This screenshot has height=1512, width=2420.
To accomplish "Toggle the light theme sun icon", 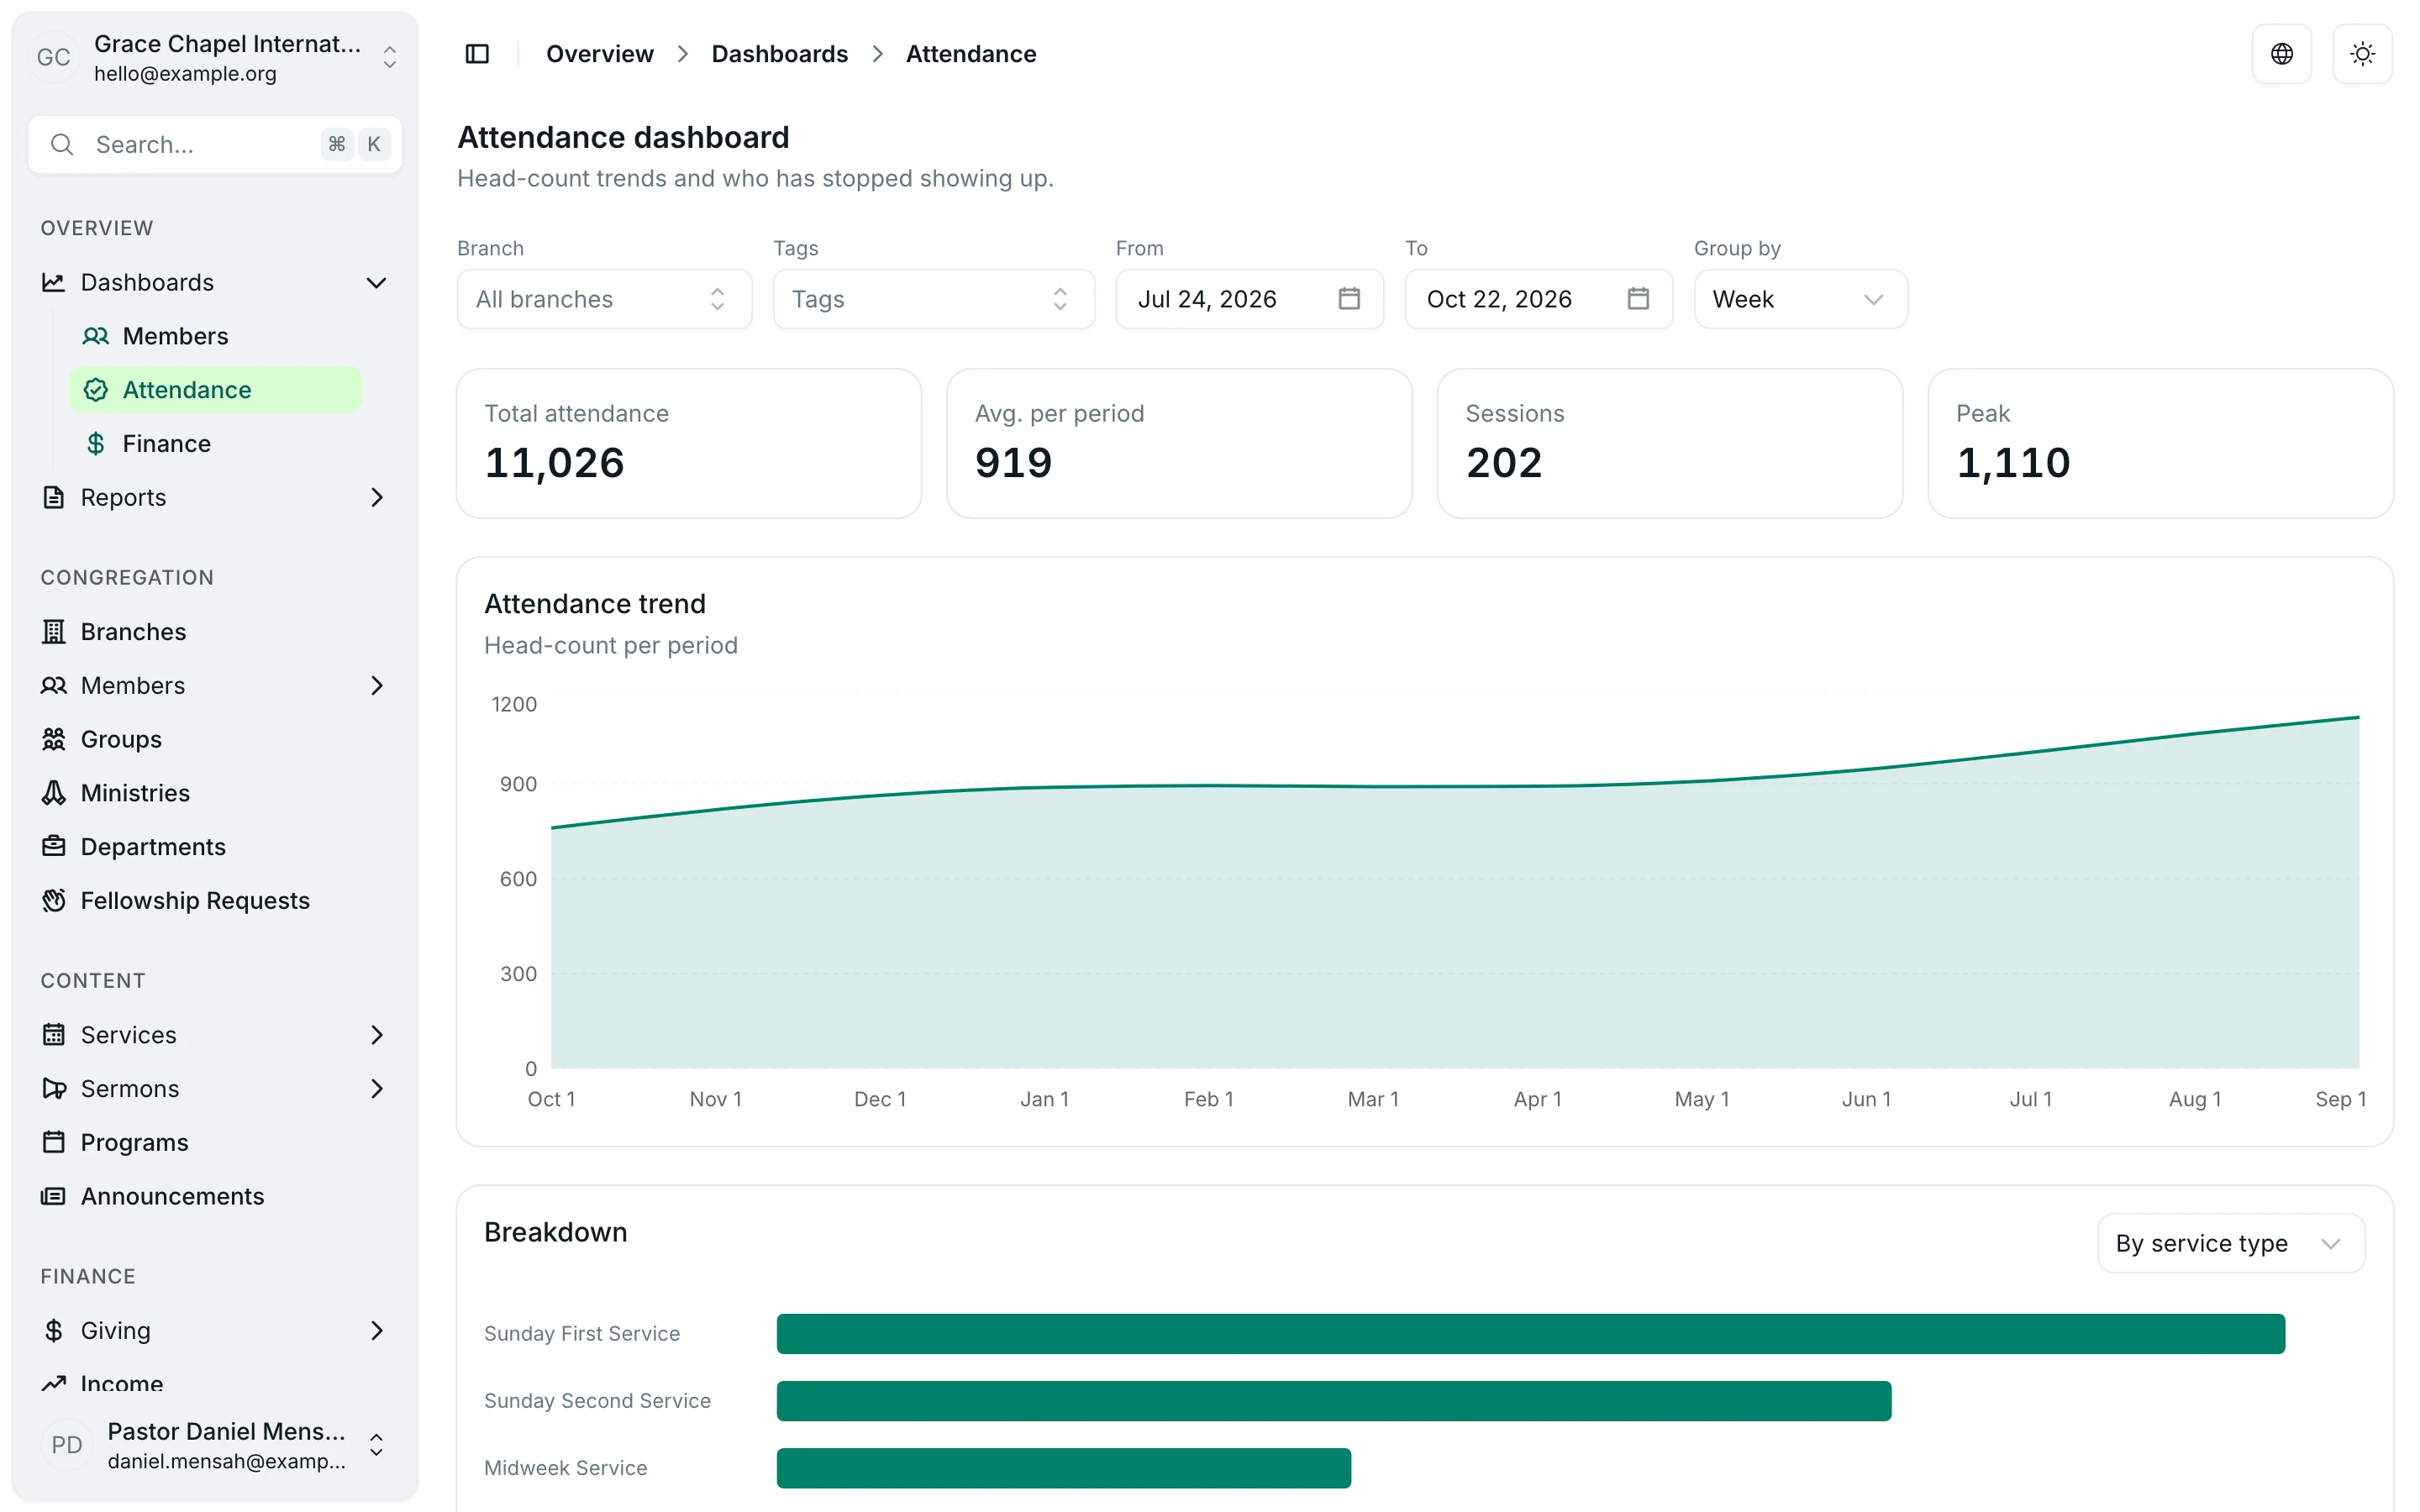I will point(2362,54).
